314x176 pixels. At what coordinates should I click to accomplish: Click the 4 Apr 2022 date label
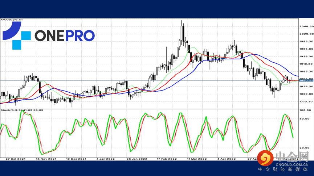(227, 159)
